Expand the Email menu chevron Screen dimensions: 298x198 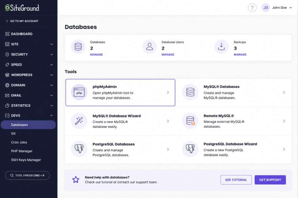pyautogui.click(x=52, y=95)
